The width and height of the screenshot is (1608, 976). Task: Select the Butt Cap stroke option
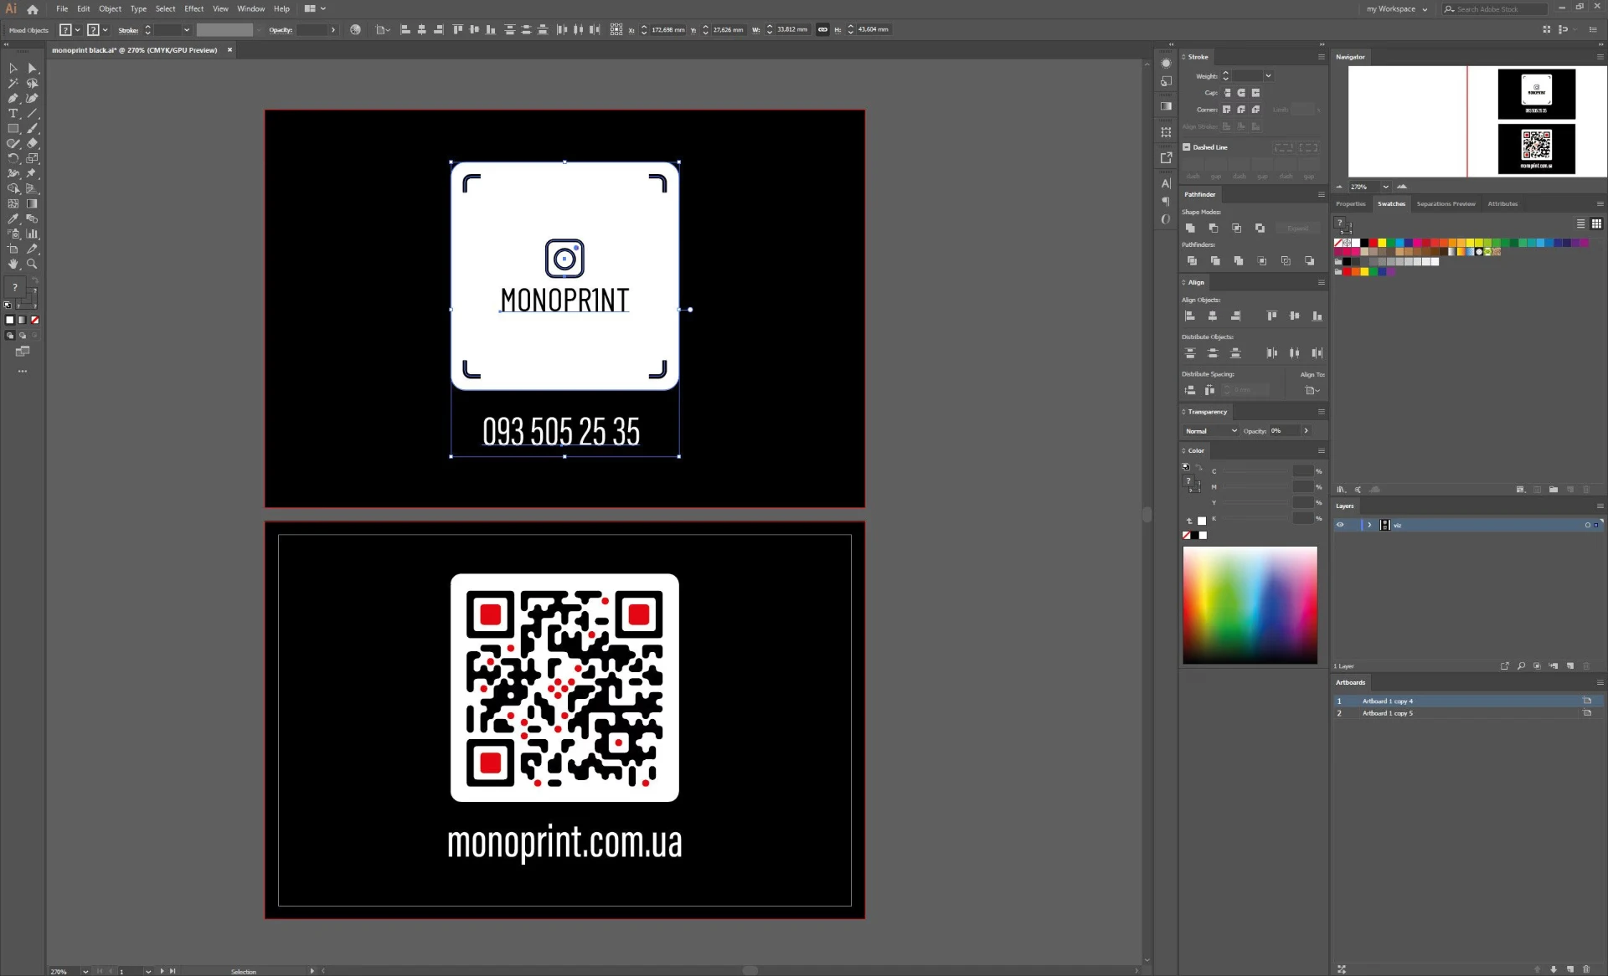(x=1228, y=93)
